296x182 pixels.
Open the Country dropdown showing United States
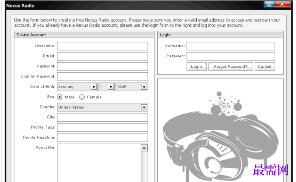click(102, 107)
